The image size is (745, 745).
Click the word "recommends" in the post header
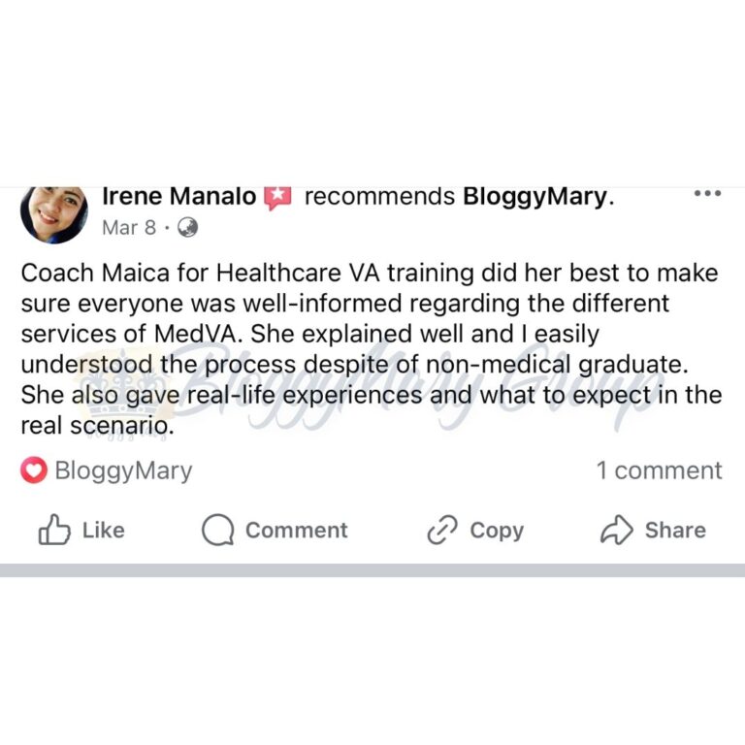379,197
